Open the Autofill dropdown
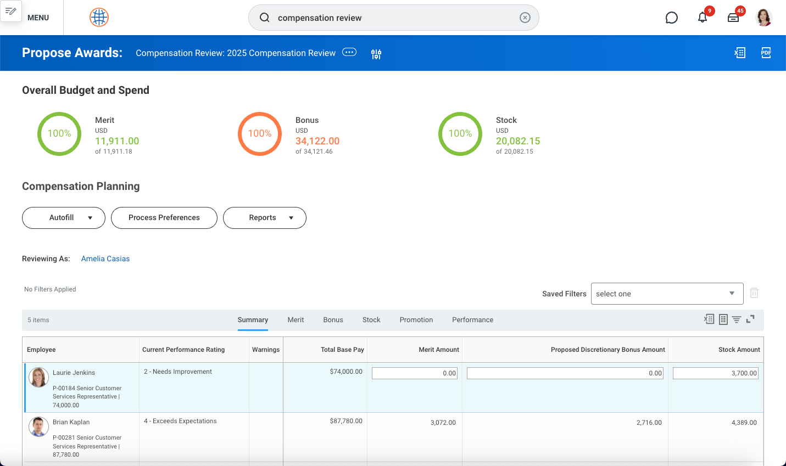Image resolution: width=786 pixels, height=466 pixels. (x=63, y=218)
